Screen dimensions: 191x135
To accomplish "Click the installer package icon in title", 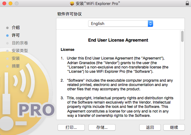I will (x=72, y=3).
